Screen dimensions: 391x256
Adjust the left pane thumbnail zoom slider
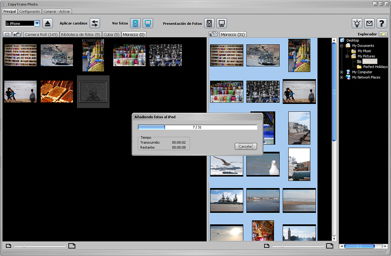point(24,246)
